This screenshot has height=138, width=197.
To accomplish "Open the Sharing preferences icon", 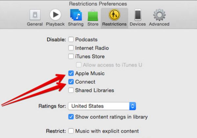I will pyautogui.click(x=76, y=15).
